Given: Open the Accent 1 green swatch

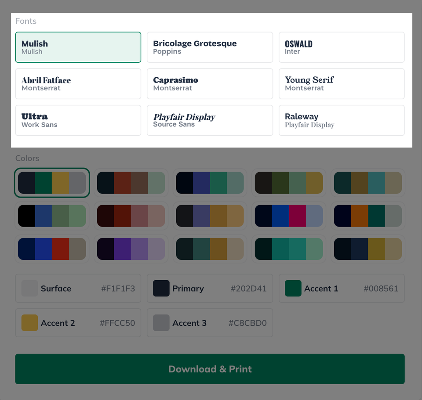Looking at the screenshot, I should click(293, 288).
